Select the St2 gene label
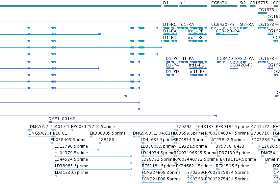Screen dimensions: 280x184 point(243,3)
